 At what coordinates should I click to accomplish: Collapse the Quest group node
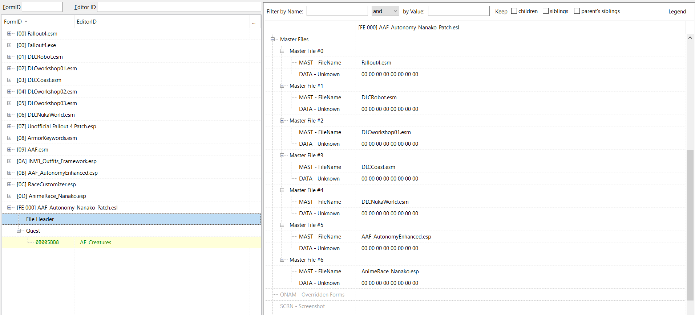(19, 231)
